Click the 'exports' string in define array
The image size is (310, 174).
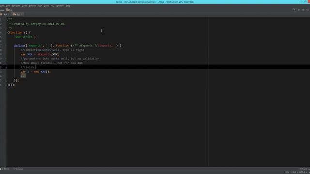34,45
